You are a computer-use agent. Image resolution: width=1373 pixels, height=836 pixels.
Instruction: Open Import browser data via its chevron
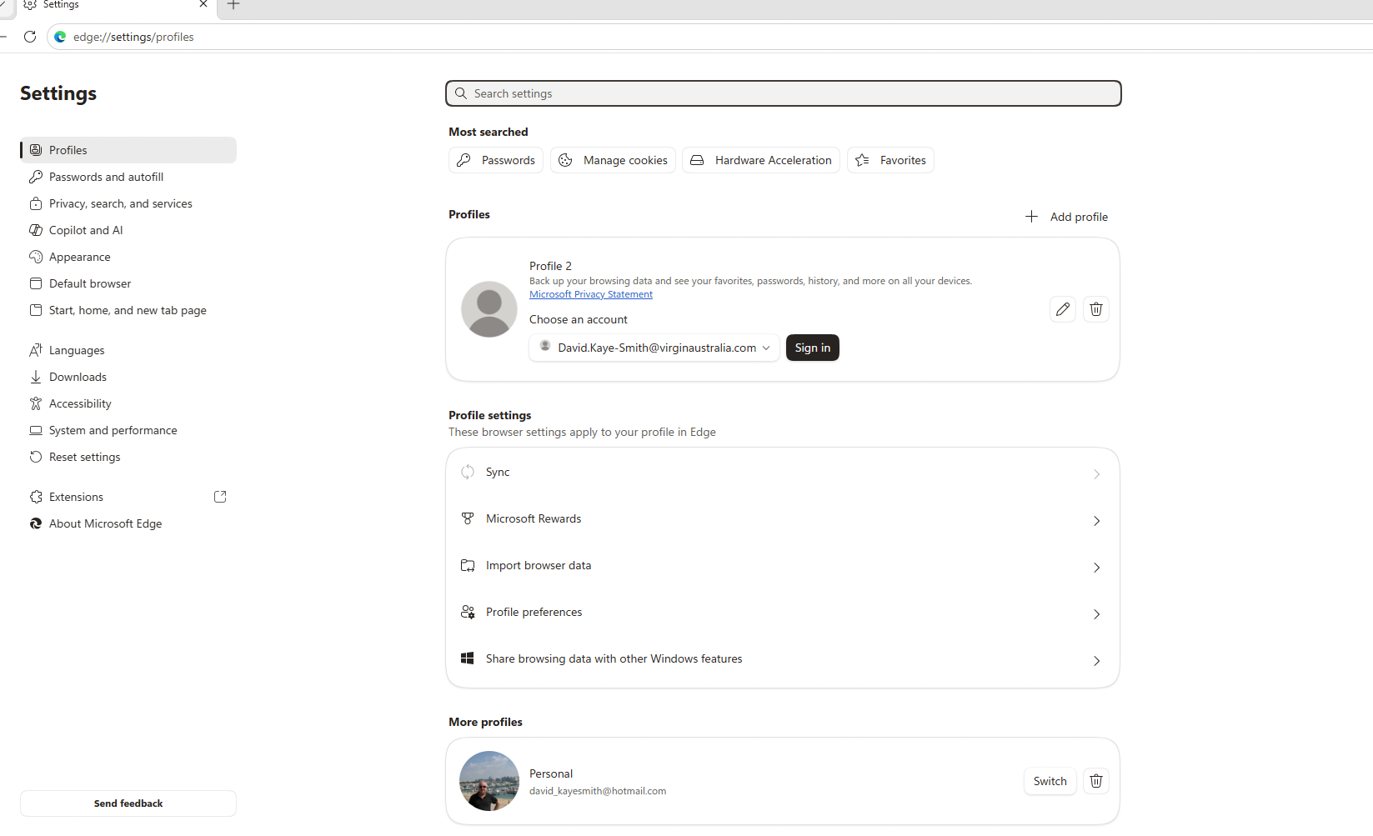pyautogui.click(x=1096, y=568)
